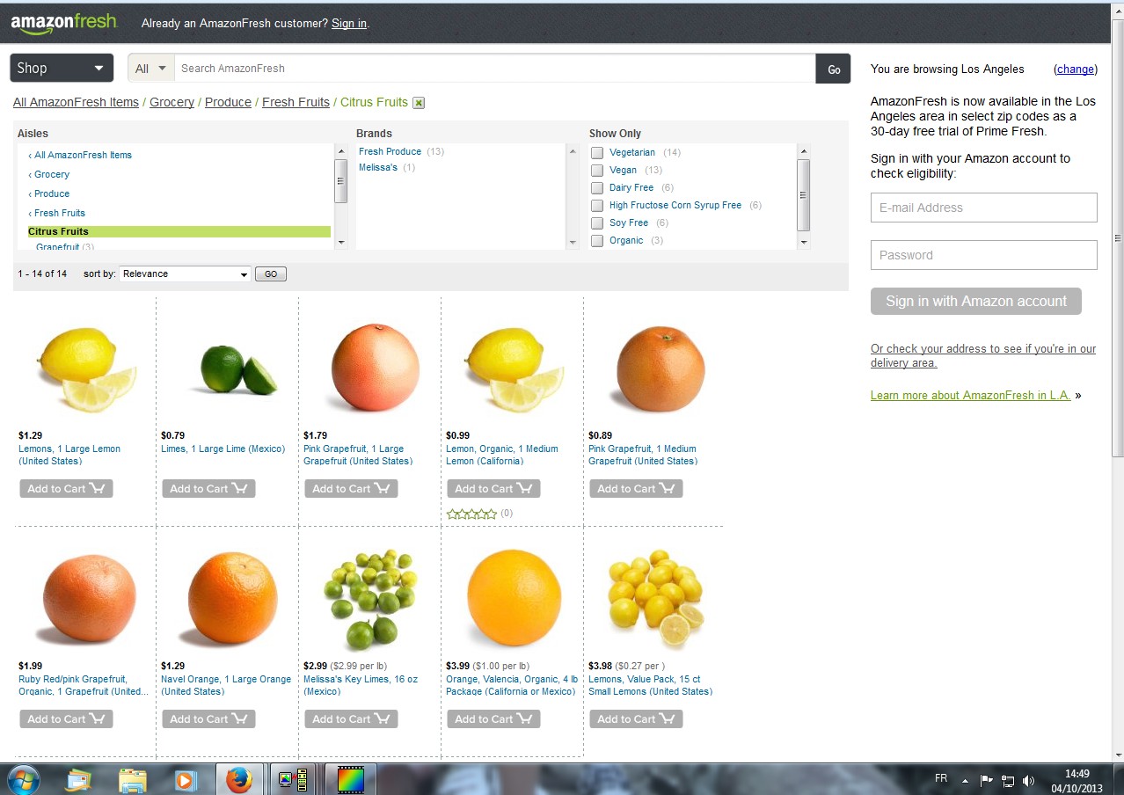This screenshot has height=795, width=1124.
Task: Click Sign in link in header
Action: [349, 24]
